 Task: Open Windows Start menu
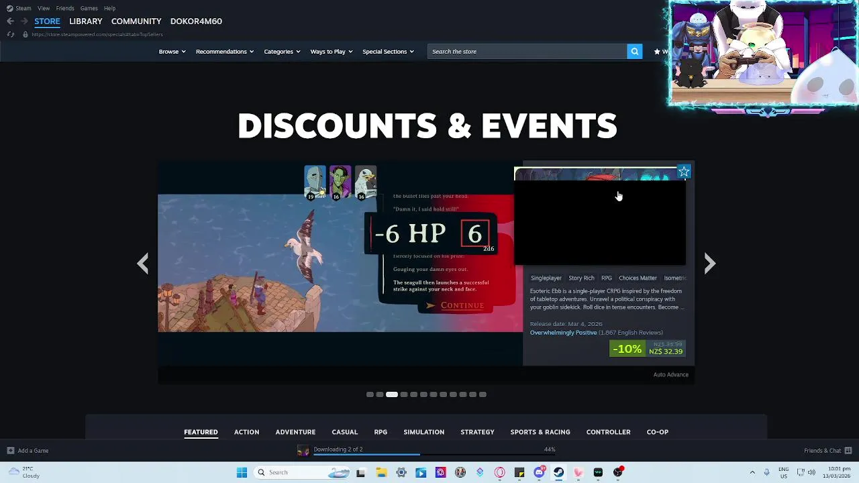pos(242,472)
